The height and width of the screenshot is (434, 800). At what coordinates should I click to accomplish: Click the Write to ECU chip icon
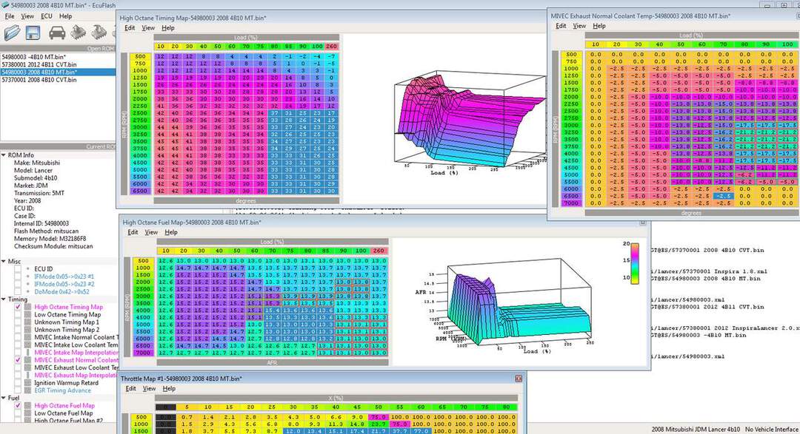tap(100, 33)
